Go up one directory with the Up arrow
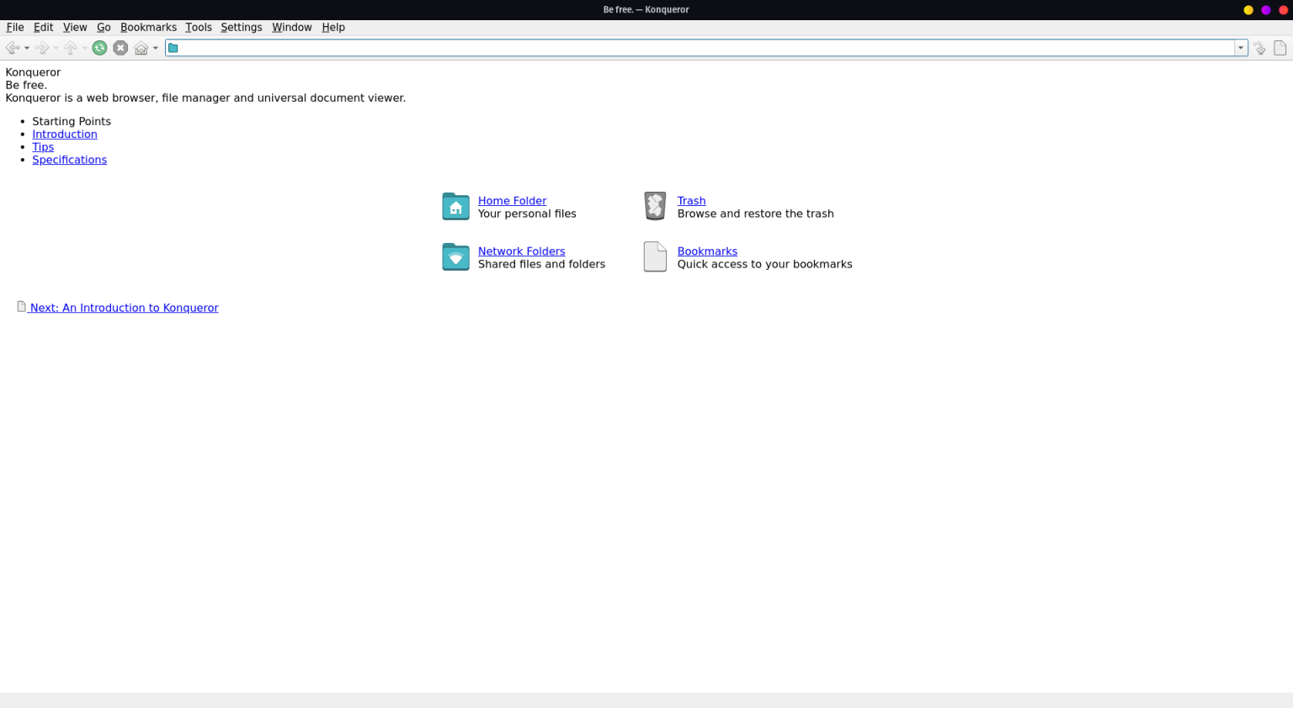The width and height of the screenshot is (1293, 708). 70,48
